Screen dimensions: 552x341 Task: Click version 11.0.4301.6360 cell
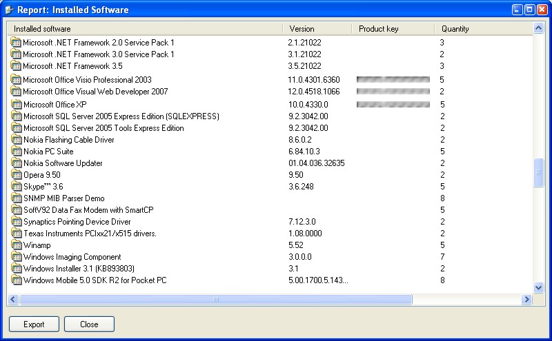click(x=314, y=79)
